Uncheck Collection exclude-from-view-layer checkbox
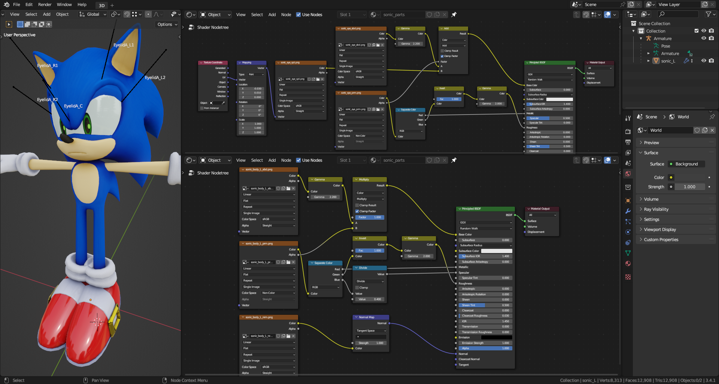 click(697, 31)
